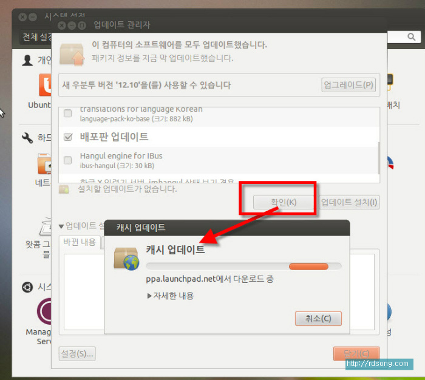Select the 바뀐 내용 tab
The width and height of the screenshot is (425, 380).
pos(80,242)
